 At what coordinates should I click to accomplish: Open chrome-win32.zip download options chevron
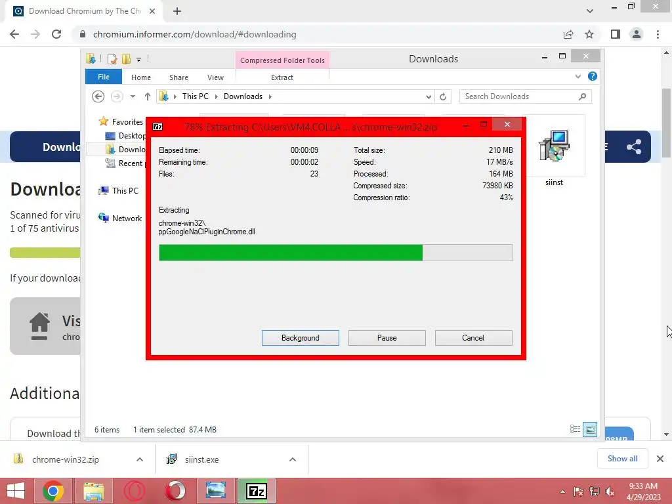[x=140, y=459]
